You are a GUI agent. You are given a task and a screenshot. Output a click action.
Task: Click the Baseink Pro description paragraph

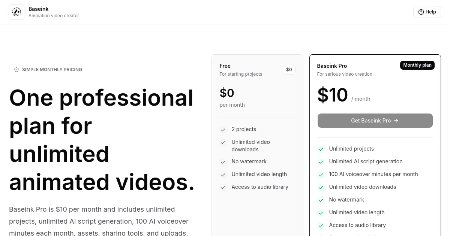click(99, 221)
